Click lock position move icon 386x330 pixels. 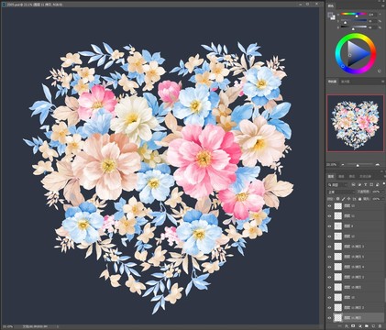click(x=349, y=199)
